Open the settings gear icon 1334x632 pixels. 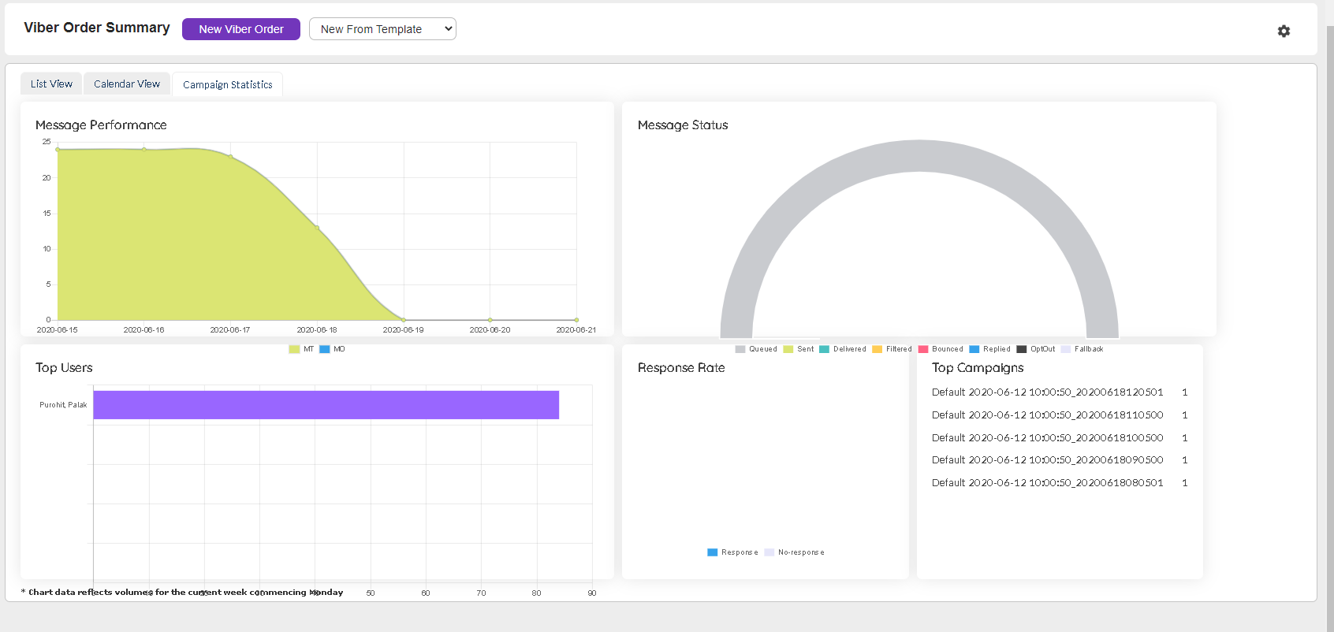click(x=1284, y=31)
